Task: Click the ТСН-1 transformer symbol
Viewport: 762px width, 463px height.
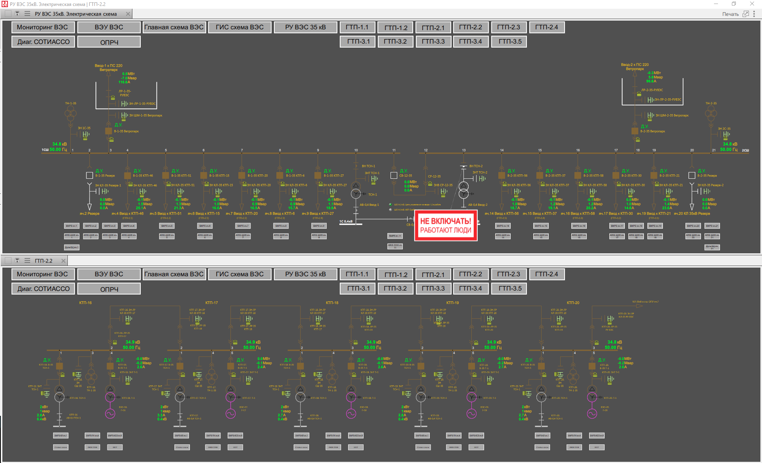Action: 356,193
